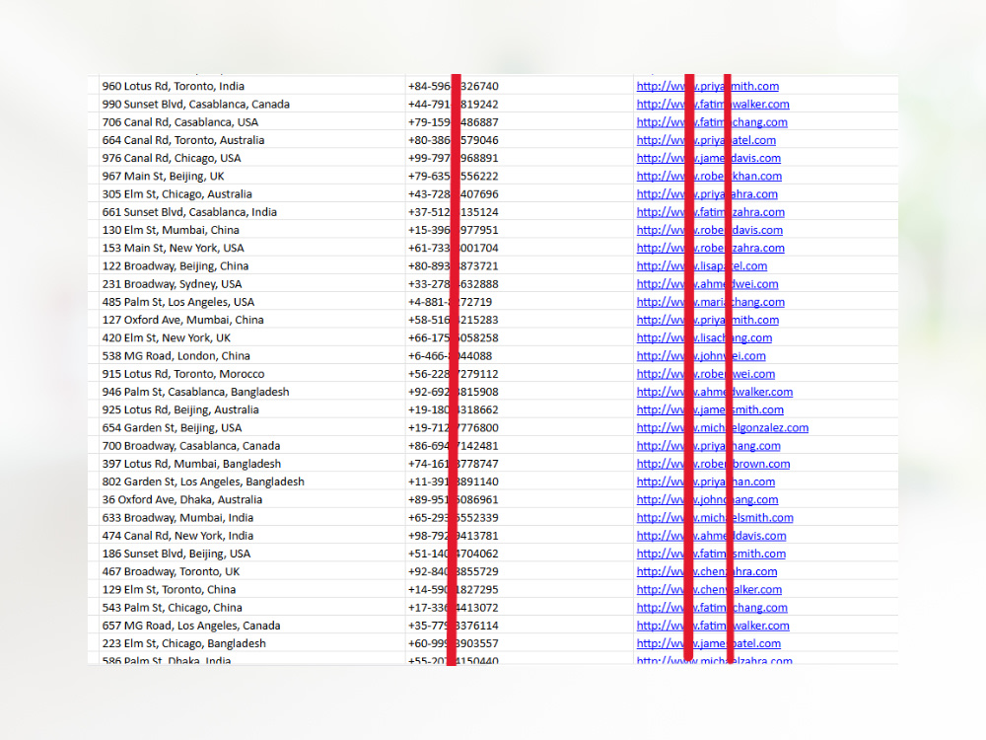Click the '130 Elm St, Mumbai, China' cell

[x=171, y=230]
